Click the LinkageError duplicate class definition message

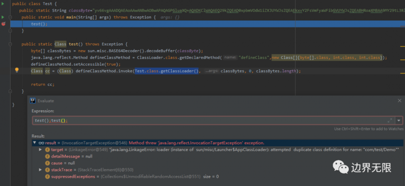pyautogui.click(x=254, y=150)
